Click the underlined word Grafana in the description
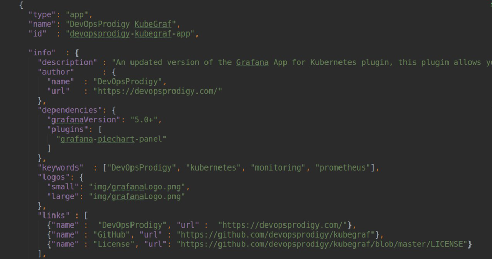 pyautogui.click(x=252, y=62)
